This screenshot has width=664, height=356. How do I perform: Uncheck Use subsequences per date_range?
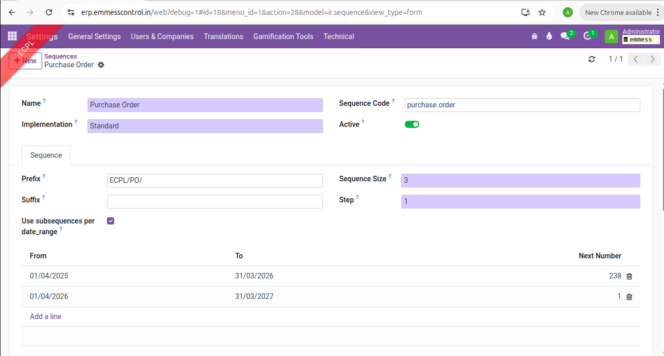[x=111, y=221]
